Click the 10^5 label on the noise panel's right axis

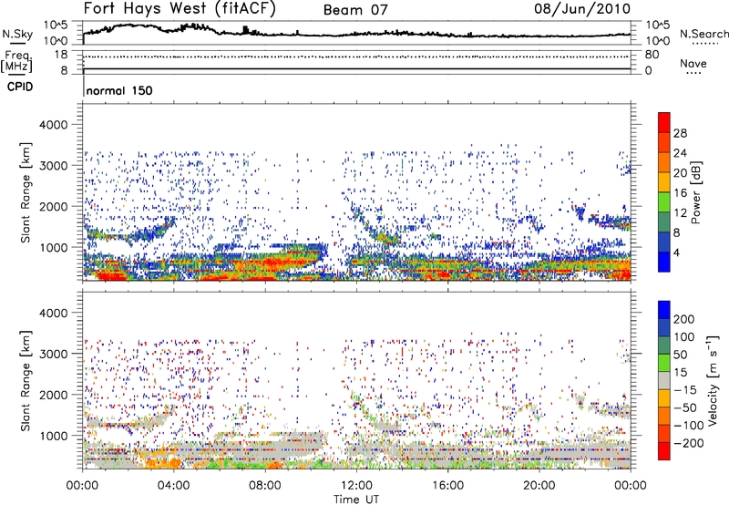pyautogui.click(x=658, y=26)
